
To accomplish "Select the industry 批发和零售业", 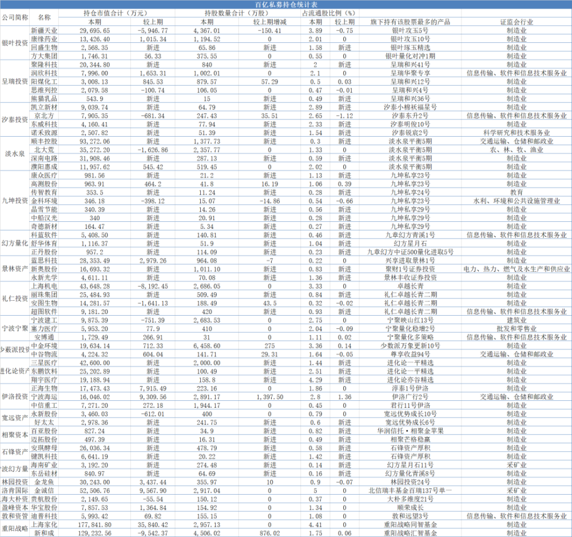I will pyautogui.click(x=517, y=329).
